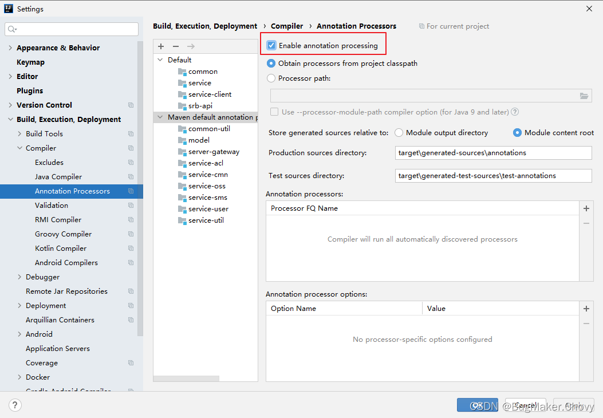The width and height of the screenshot is (603, 418).
Task: Click horizontal scrollbar in profiles tree
Action: point(186,378)
